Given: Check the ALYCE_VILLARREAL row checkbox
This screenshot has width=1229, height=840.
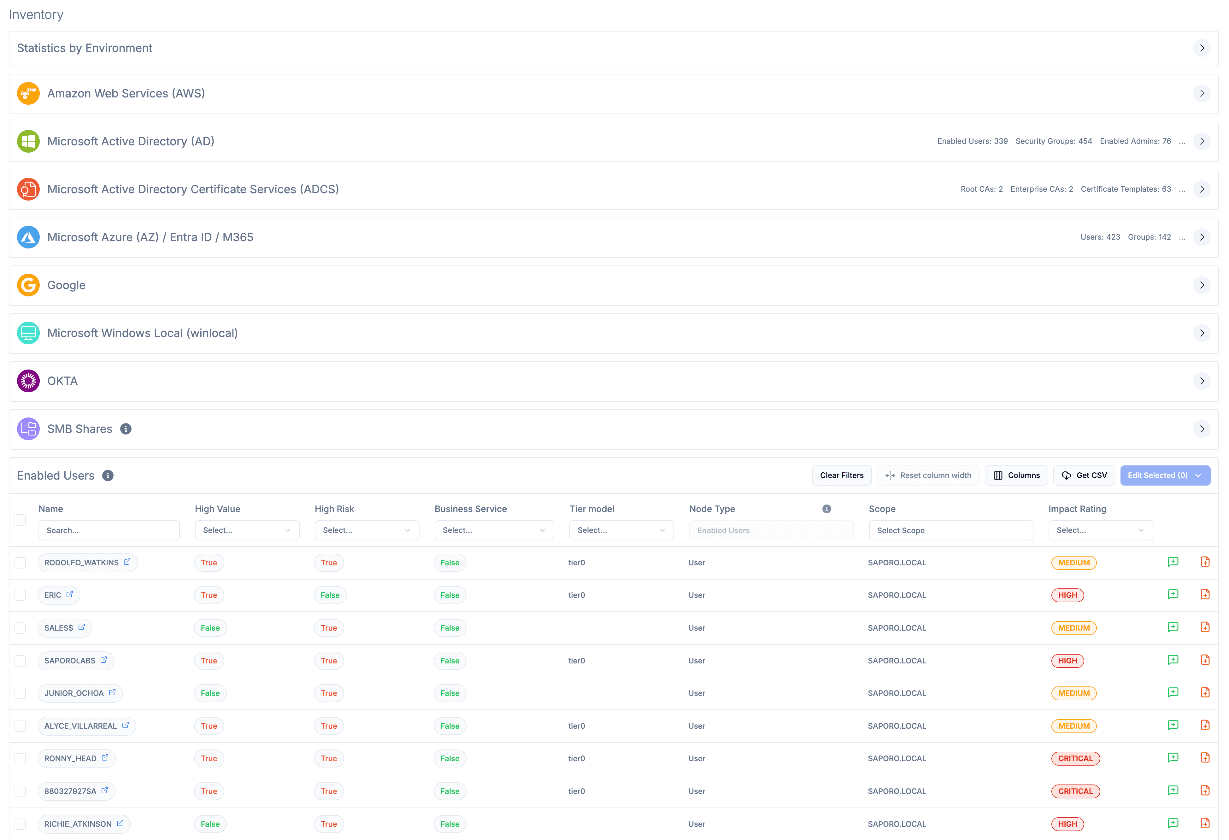Looking at the screenshot, I should coord(20,726).
